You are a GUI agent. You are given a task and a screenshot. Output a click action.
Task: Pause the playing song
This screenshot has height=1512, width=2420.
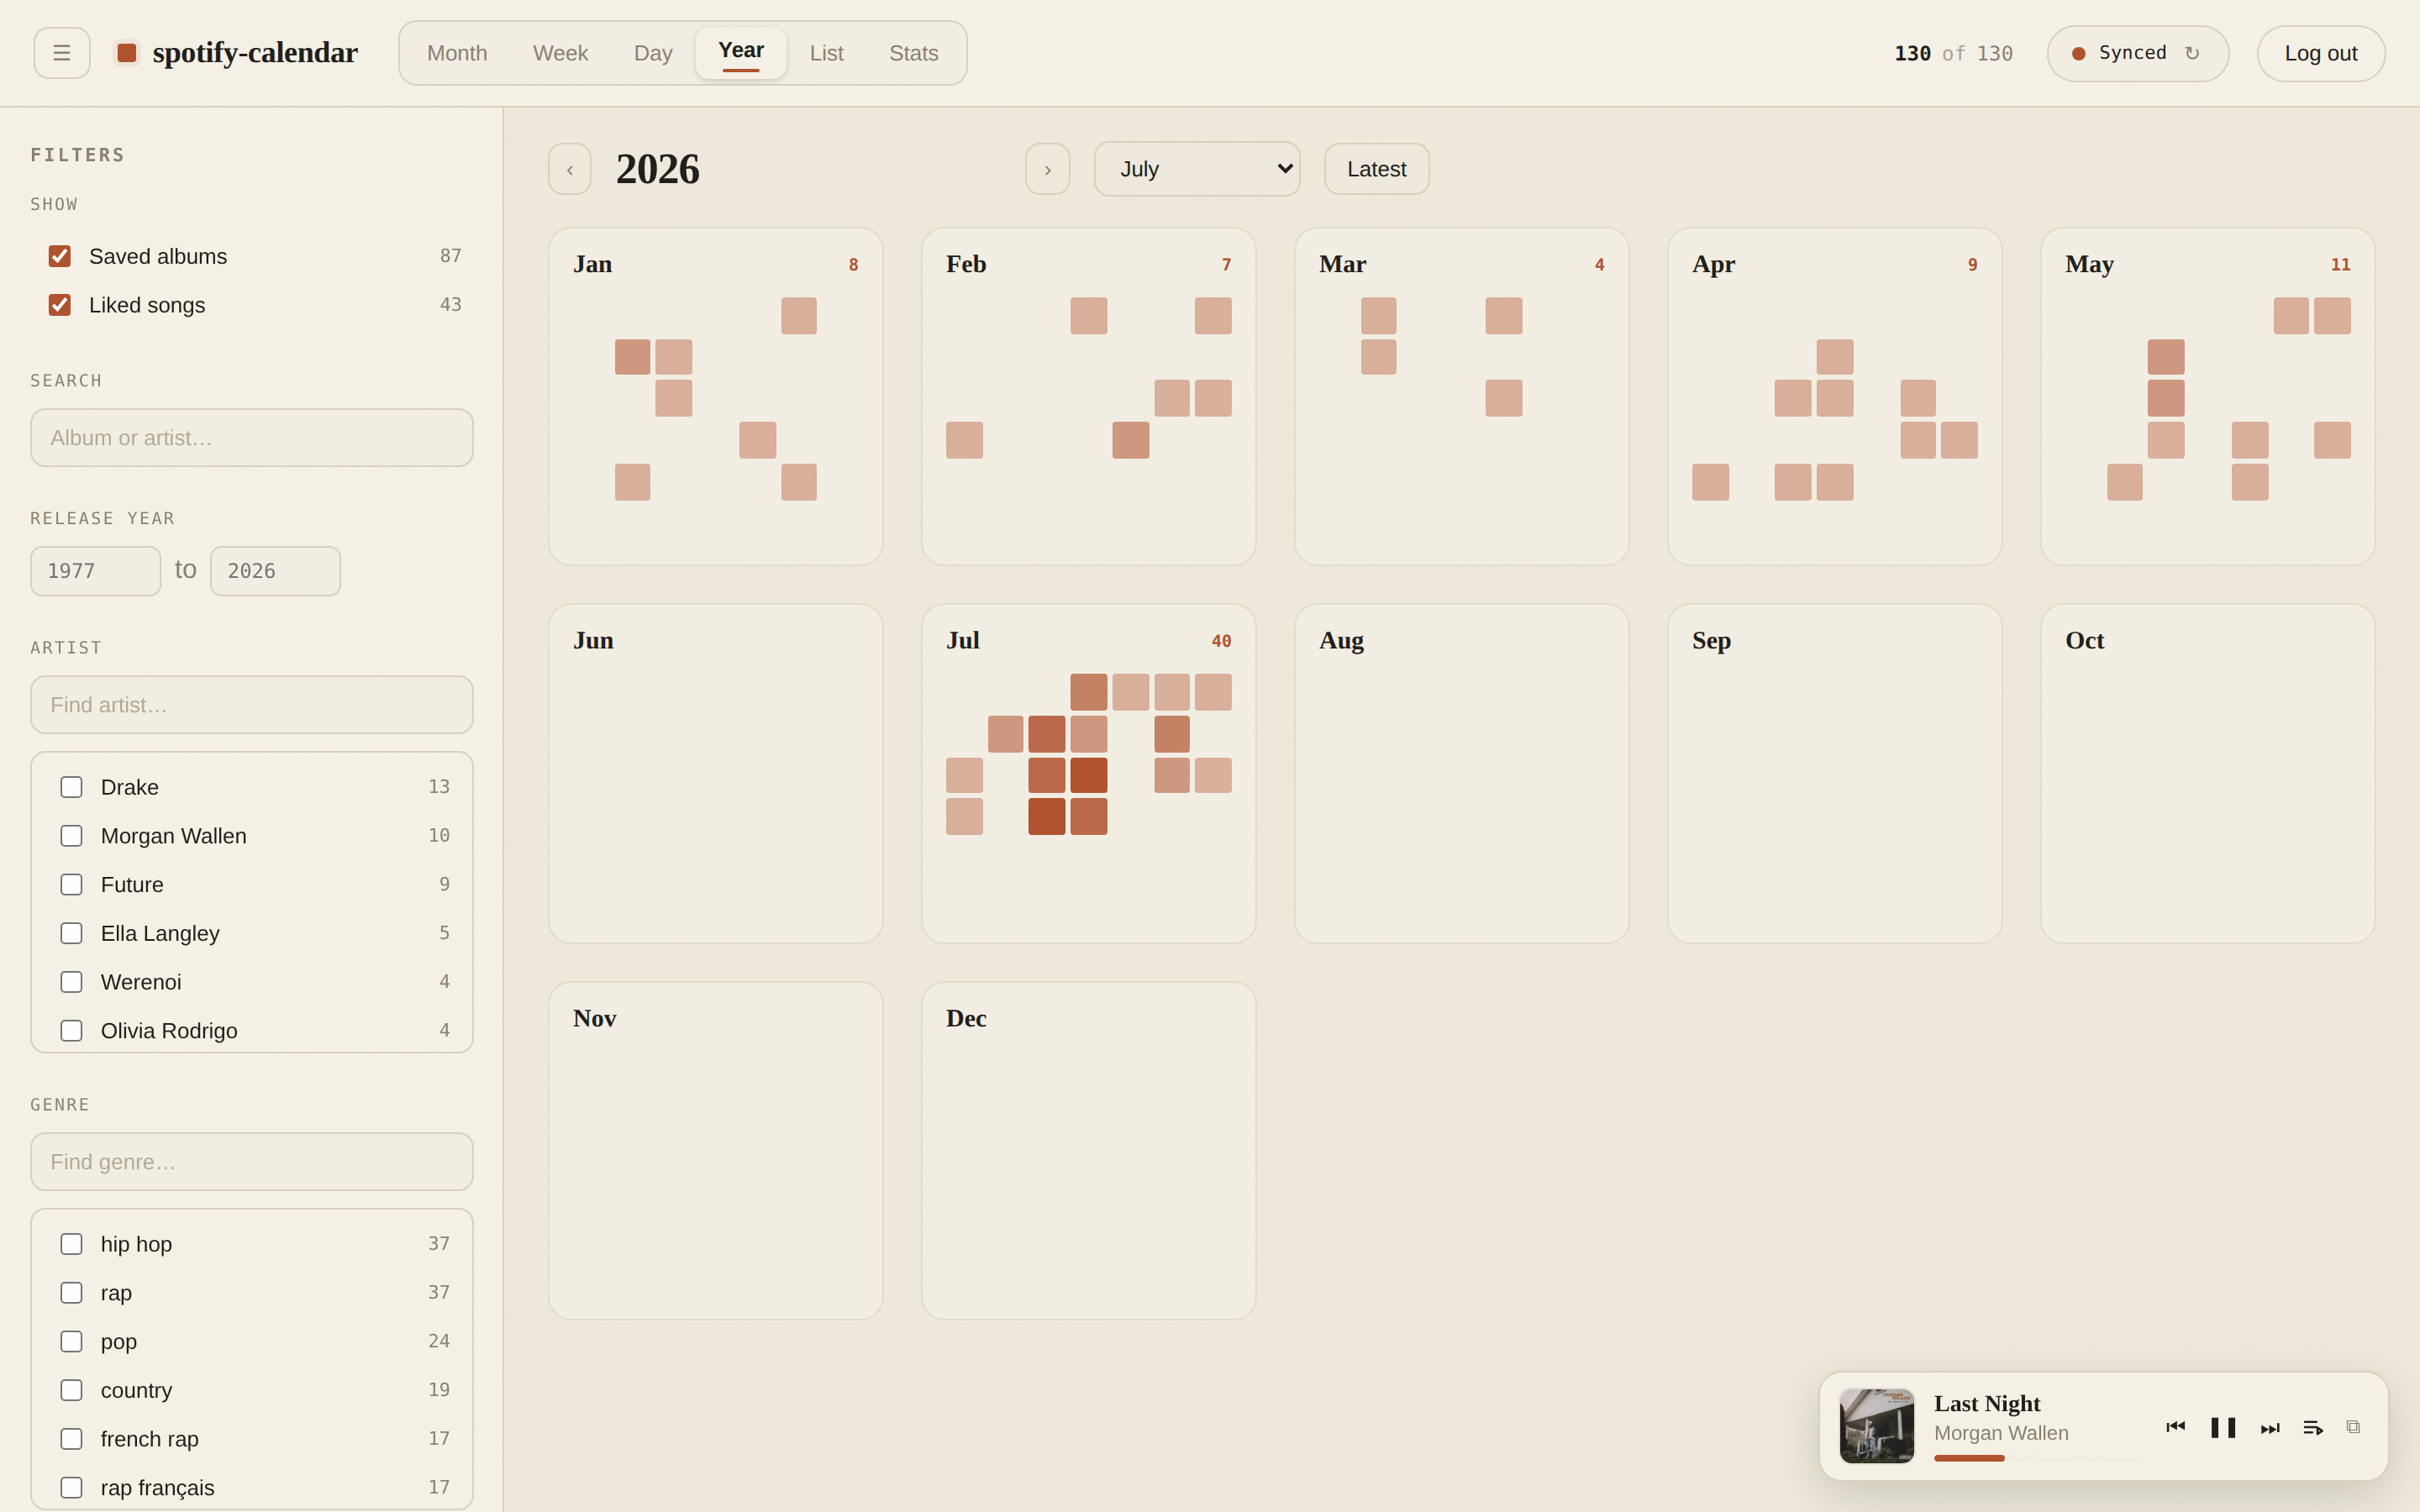point(2223,1427)
